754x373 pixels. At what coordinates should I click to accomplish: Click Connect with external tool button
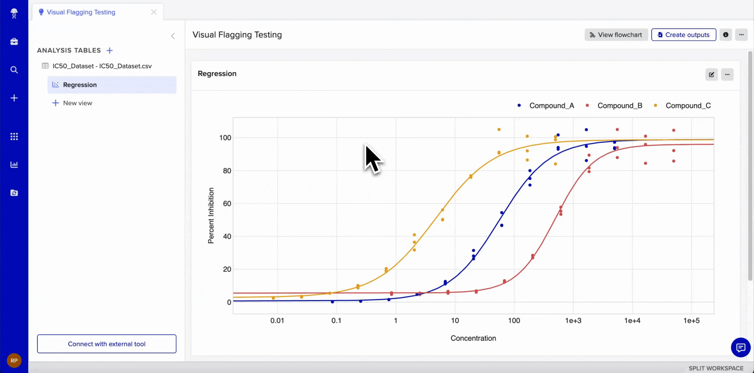107,344
